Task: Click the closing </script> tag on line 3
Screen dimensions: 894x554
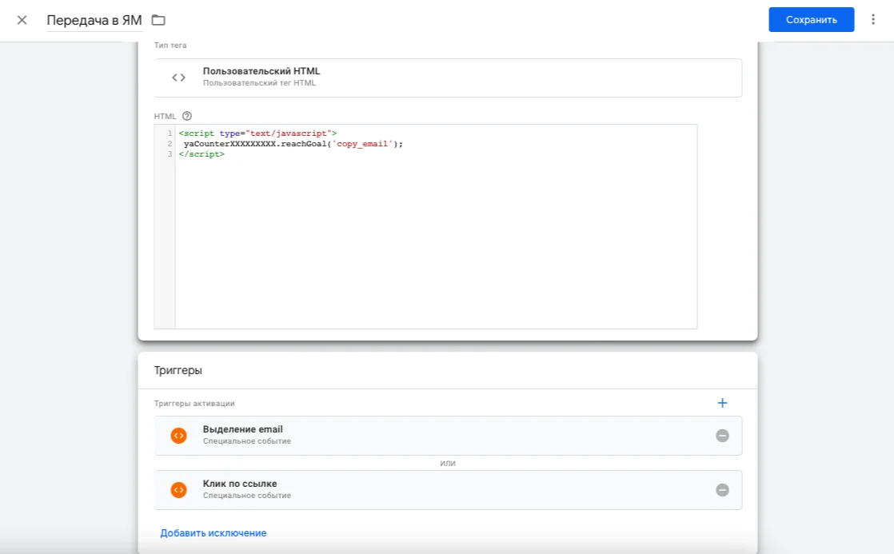Action: pyautogui.click(x=202, y=153)
